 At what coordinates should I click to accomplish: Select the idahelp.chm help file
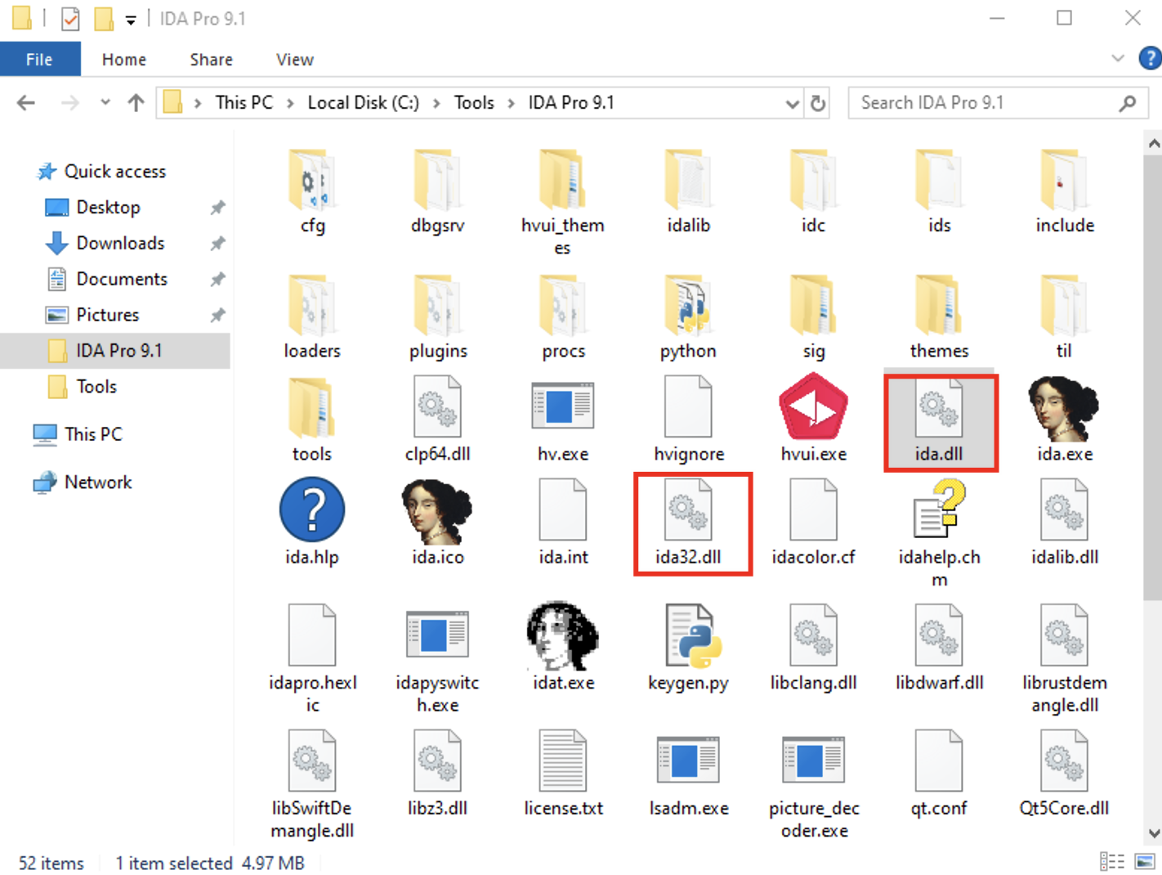939,533
